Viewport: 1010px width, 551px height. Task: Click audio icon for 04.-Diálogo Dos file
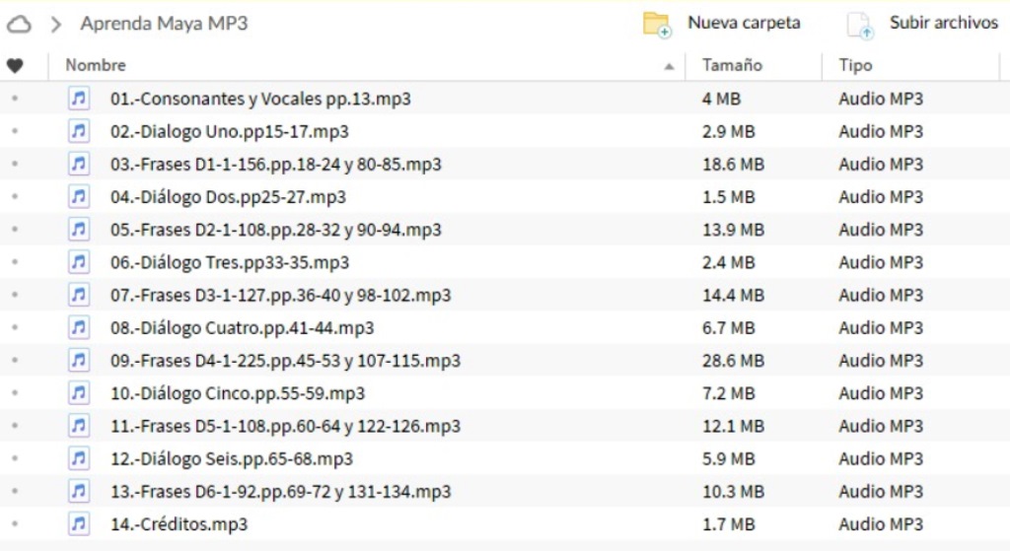(79, 197)
